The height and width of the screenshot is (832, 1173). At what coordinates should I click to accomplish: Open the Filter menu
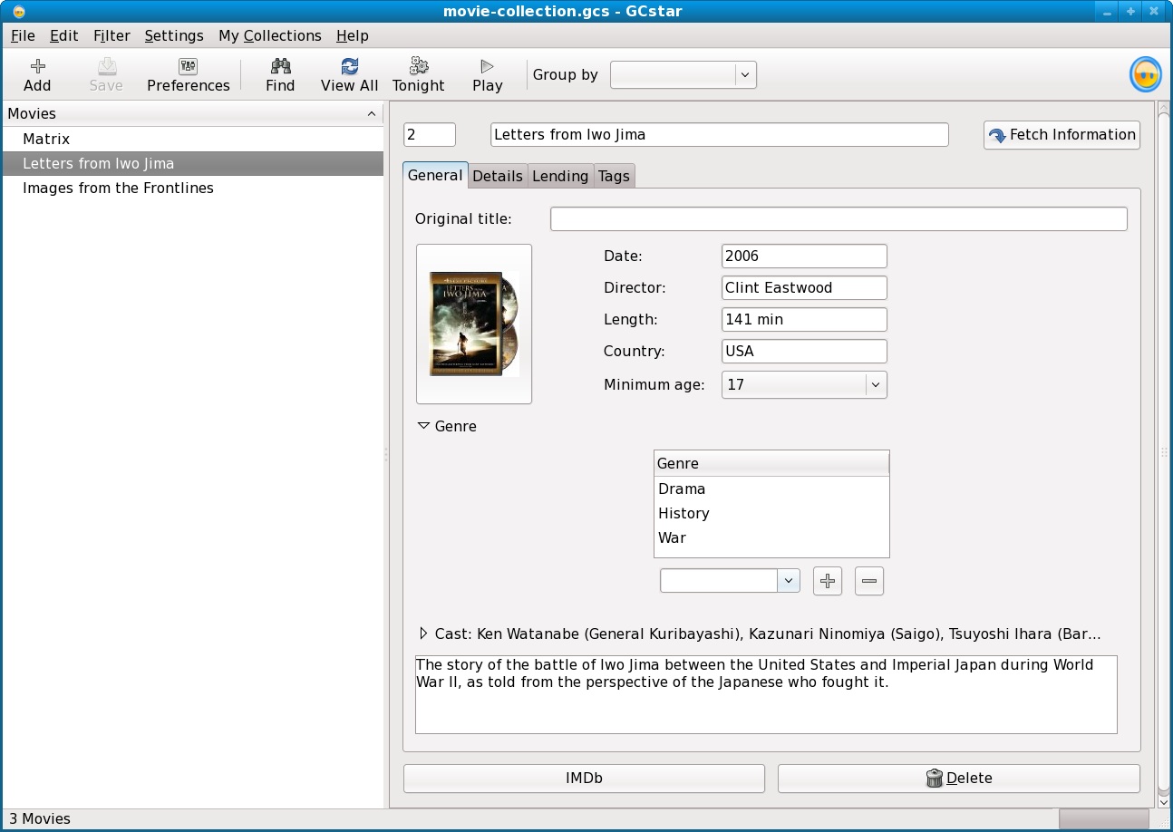[x=111, y=35]
